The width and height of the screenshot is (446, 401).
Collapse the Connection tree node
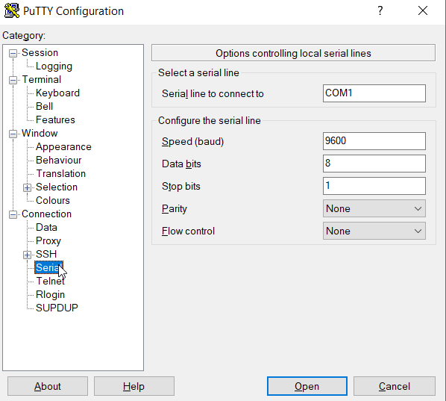(13, 214)
